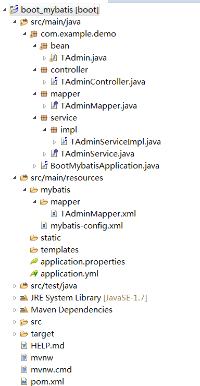Expand the TAdmin.java node
Image resolution: width=200 pixels, height=386 pixels.
tap(44, 58)
